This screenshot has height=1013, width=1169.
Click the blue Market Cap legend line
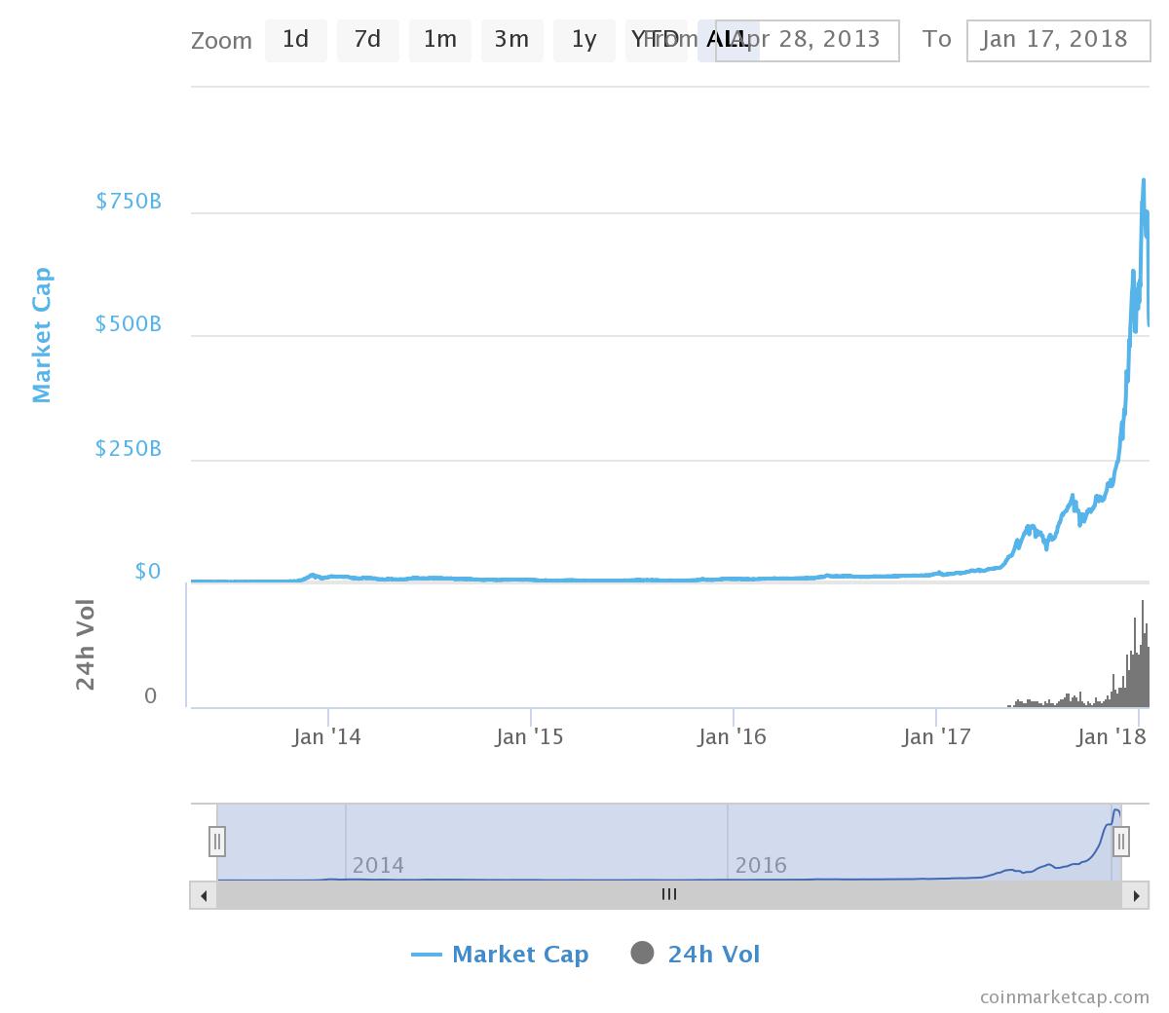pos(427,955)
